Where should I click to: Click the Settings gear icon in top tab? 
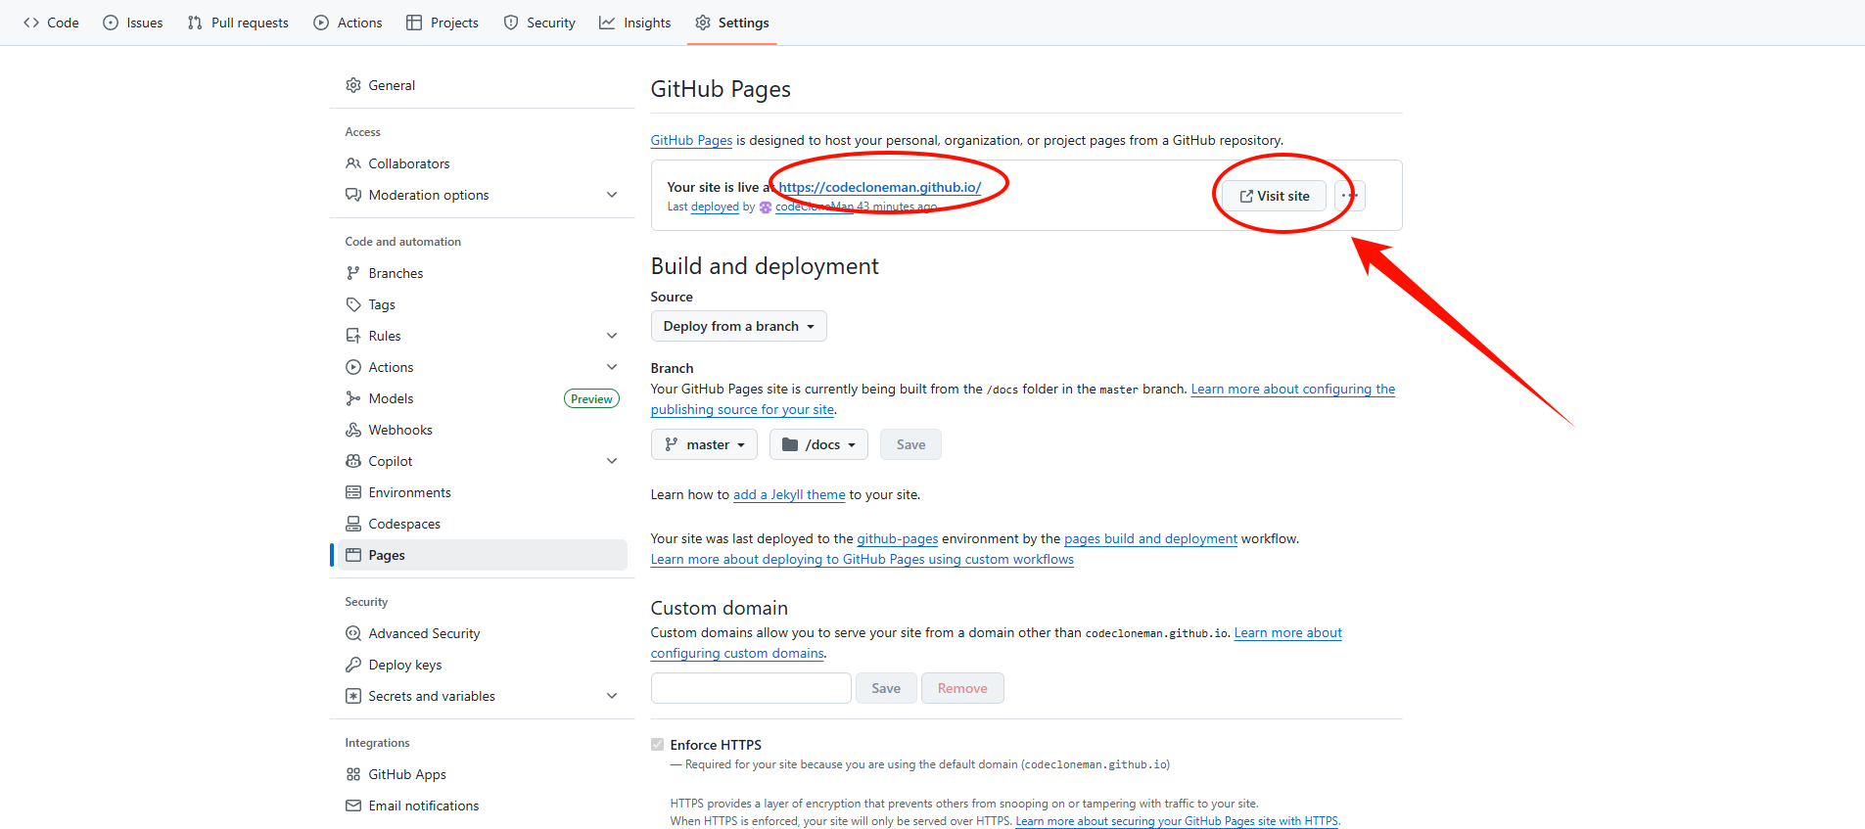click(703, 23)
